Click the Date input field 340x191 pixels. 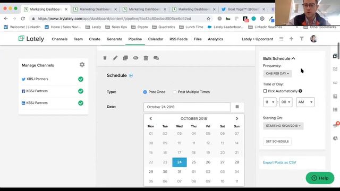coord(187,107)
